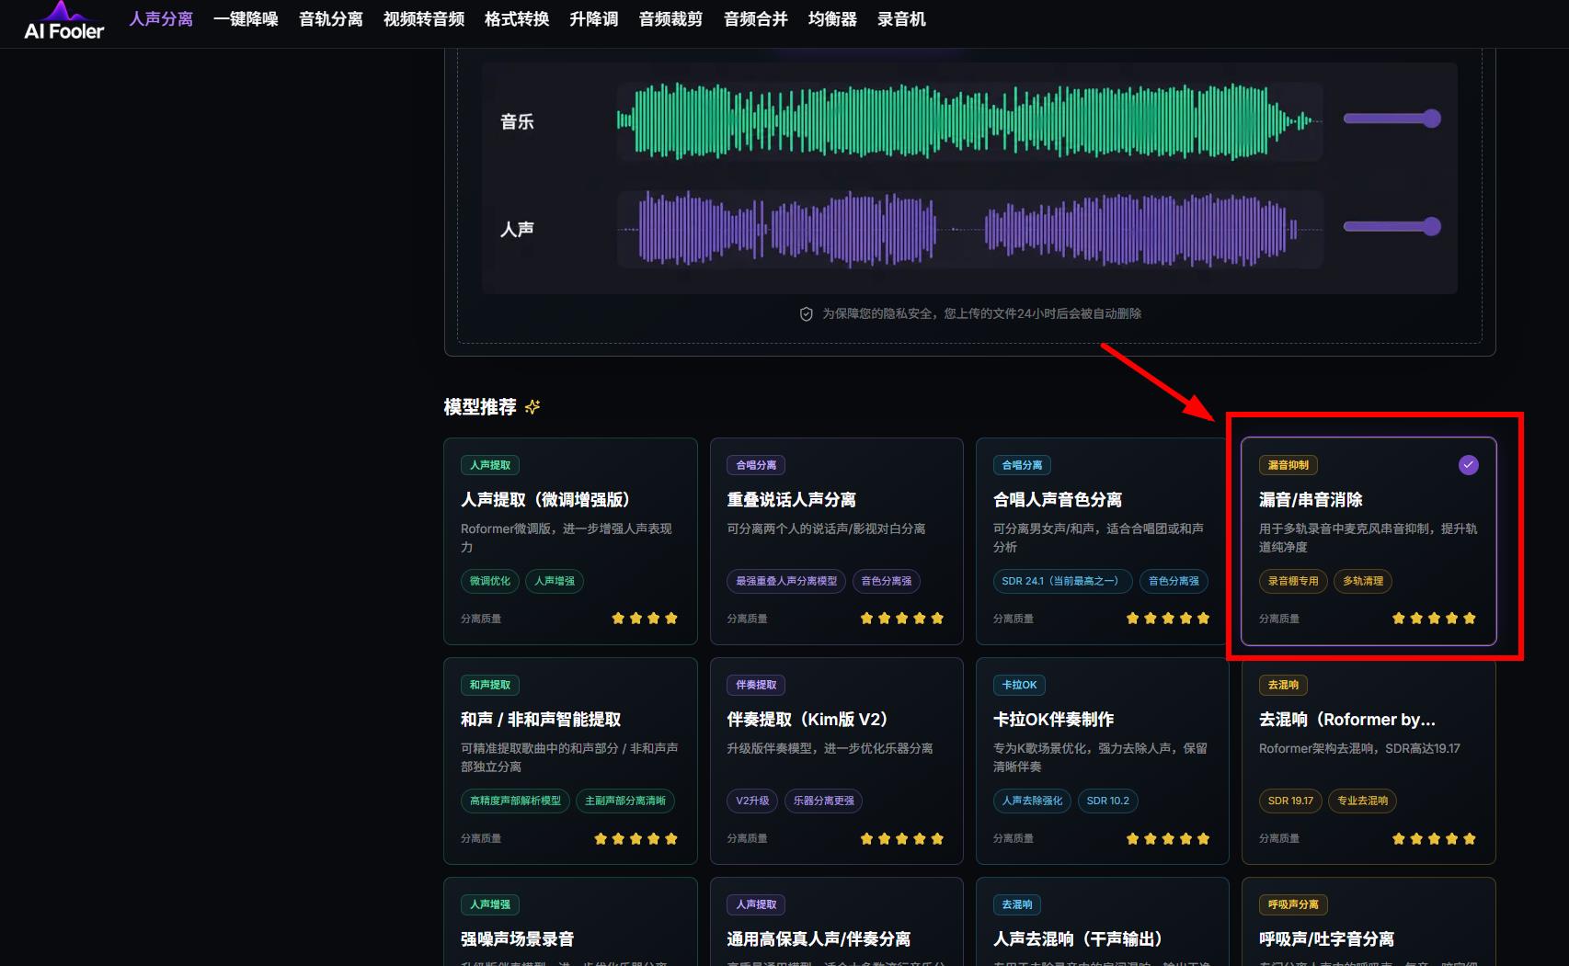
Task: Adjust the 人声 track volume slider
Action: [x=1391, y=227]
